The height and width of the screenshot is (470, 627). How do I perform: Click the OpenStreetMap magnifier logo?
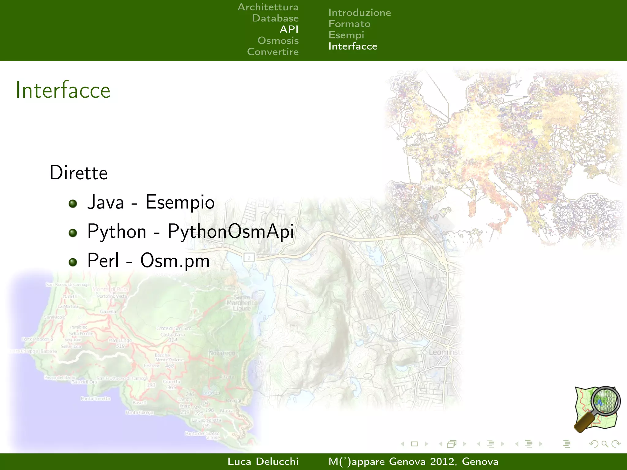point(597,409)
